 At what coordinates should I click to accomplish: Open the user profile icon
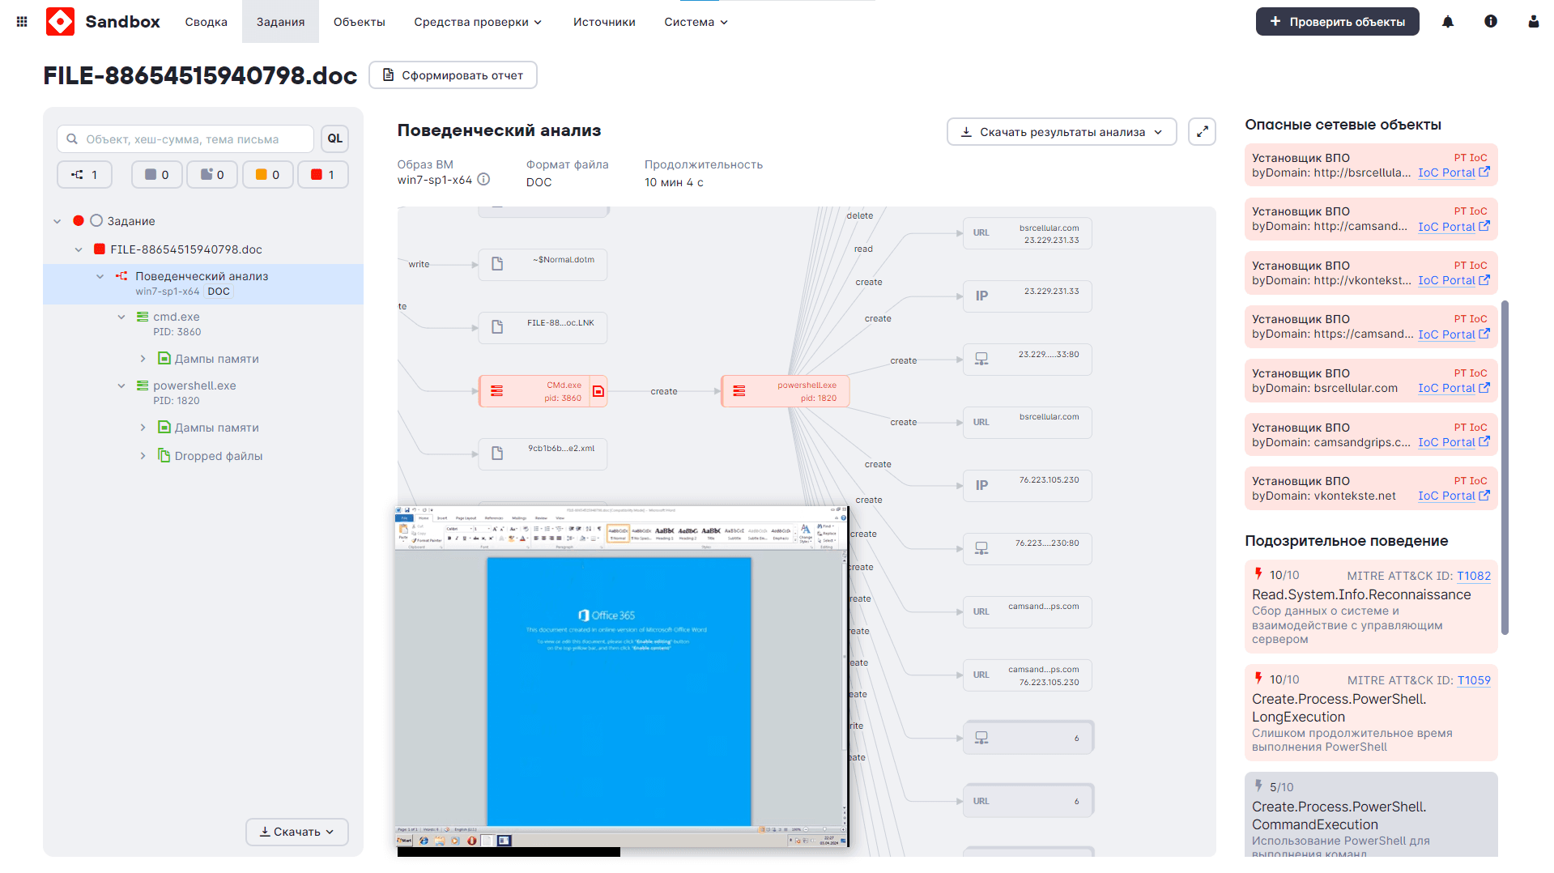[x=1533, y=22]
